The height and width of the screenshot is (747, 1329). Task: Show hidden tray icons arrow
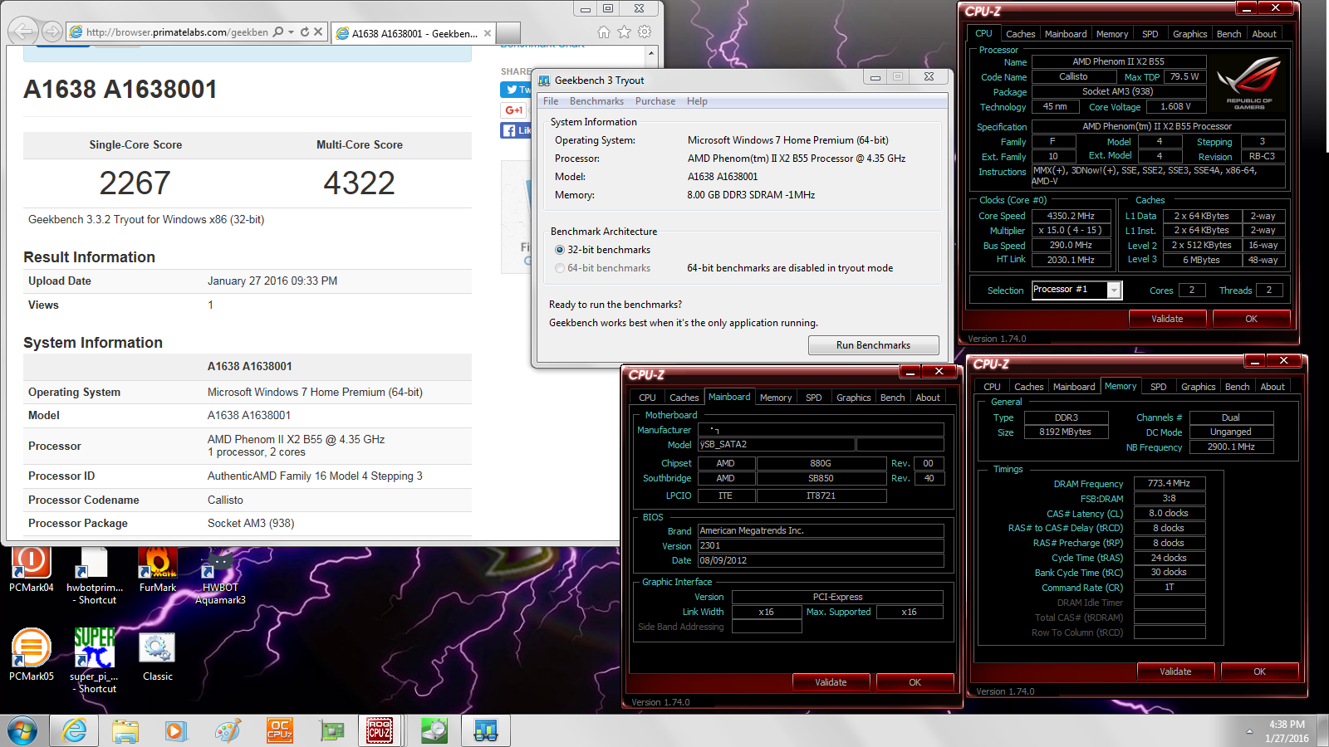(1249, 731)
